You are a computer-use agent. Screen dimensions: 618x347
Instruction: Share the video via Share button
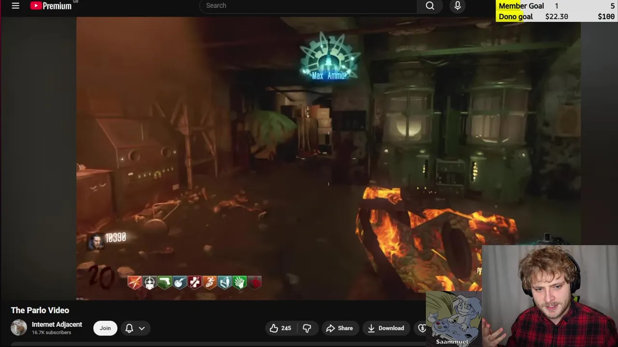pos(339,328)
